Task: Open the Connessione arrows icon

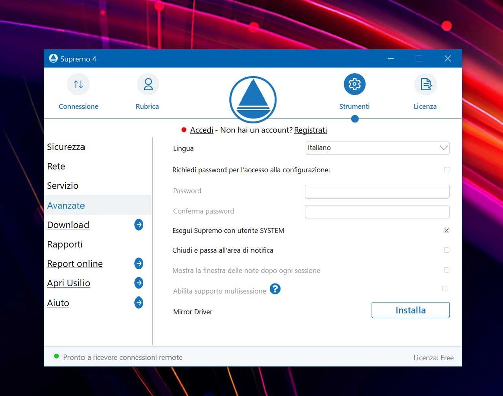Action: (78, 84)
